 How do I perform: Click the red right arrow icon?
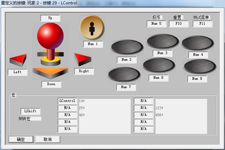(x=82, y=58)
